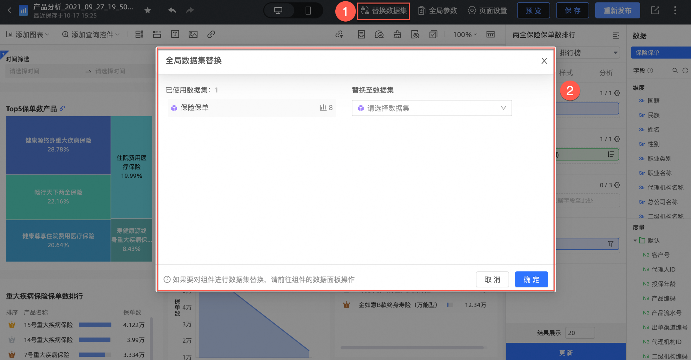
Task: Open 全局参数 global parameters
Action: click(438, 11)
